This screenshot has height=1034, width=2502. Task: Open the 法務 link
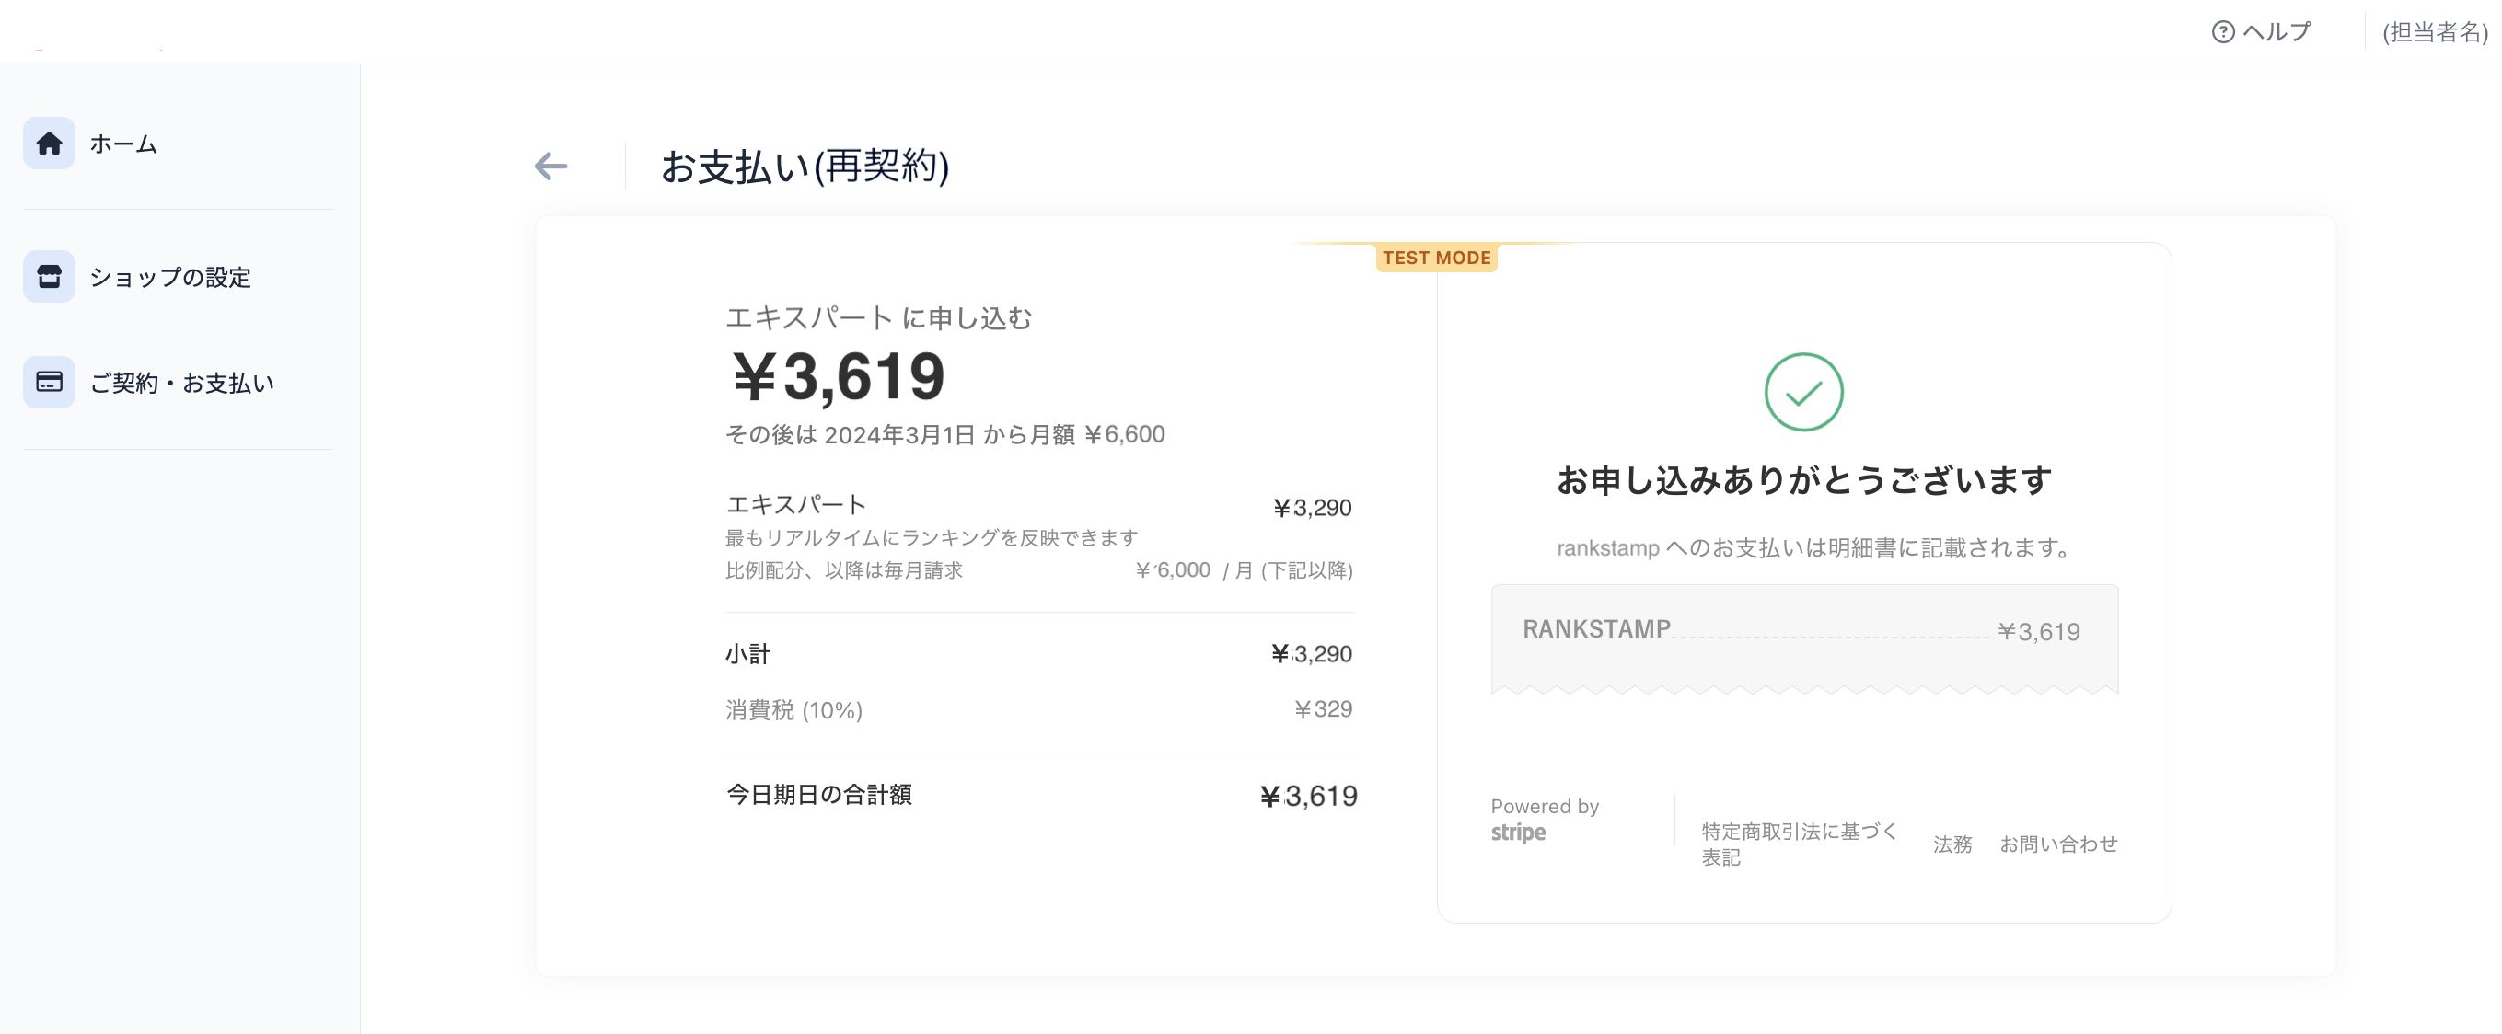tap(1952, 844)
